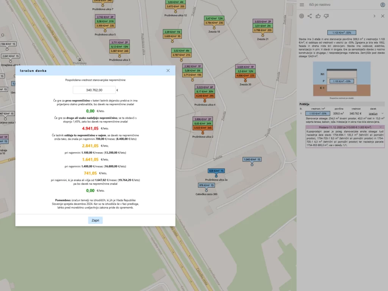Click the user account icon

tap(383, 5)
